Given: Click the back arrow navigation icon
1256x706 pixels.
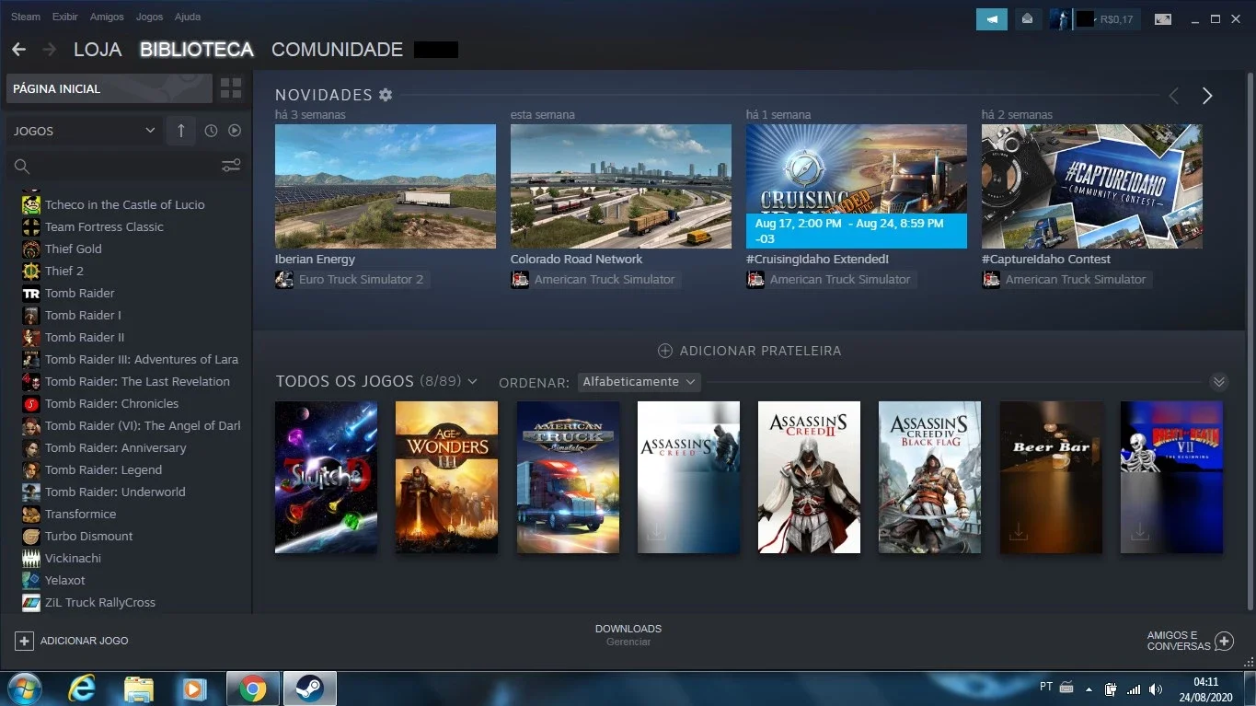Looking at the screenshot, I should 18,50.
